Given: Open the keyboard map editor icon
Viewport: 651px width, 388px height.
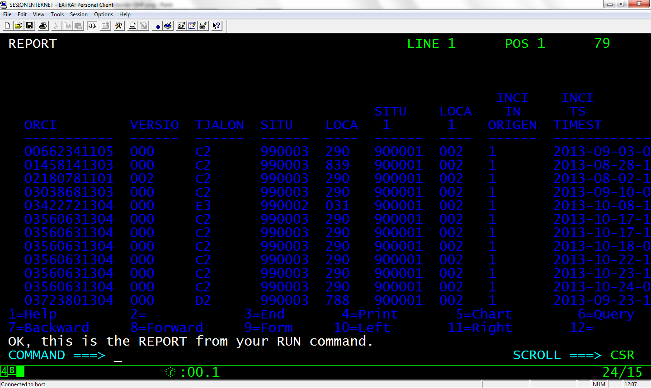Looking at the screenshot, I should pyautogui.click(x=203, y=26).
